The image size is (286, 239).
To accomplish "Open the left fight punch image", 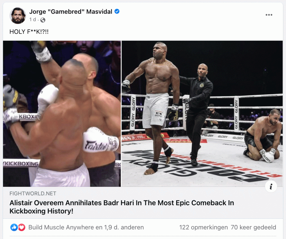I will click(62, 113).
